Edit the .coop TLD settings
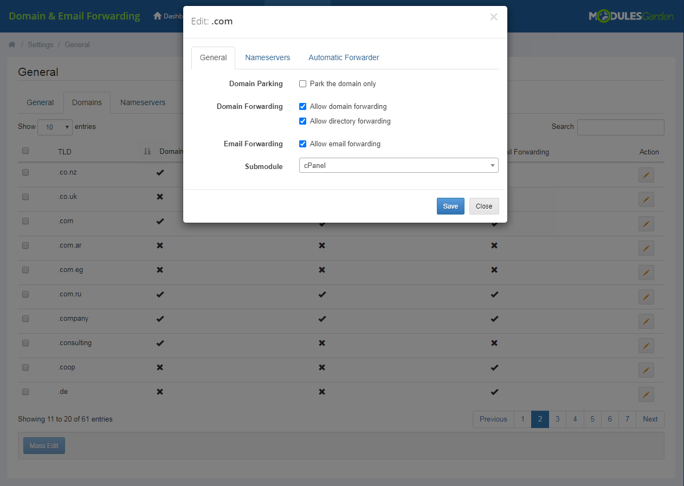The width and height of the screenshot is (684, 486). (646, 370)
